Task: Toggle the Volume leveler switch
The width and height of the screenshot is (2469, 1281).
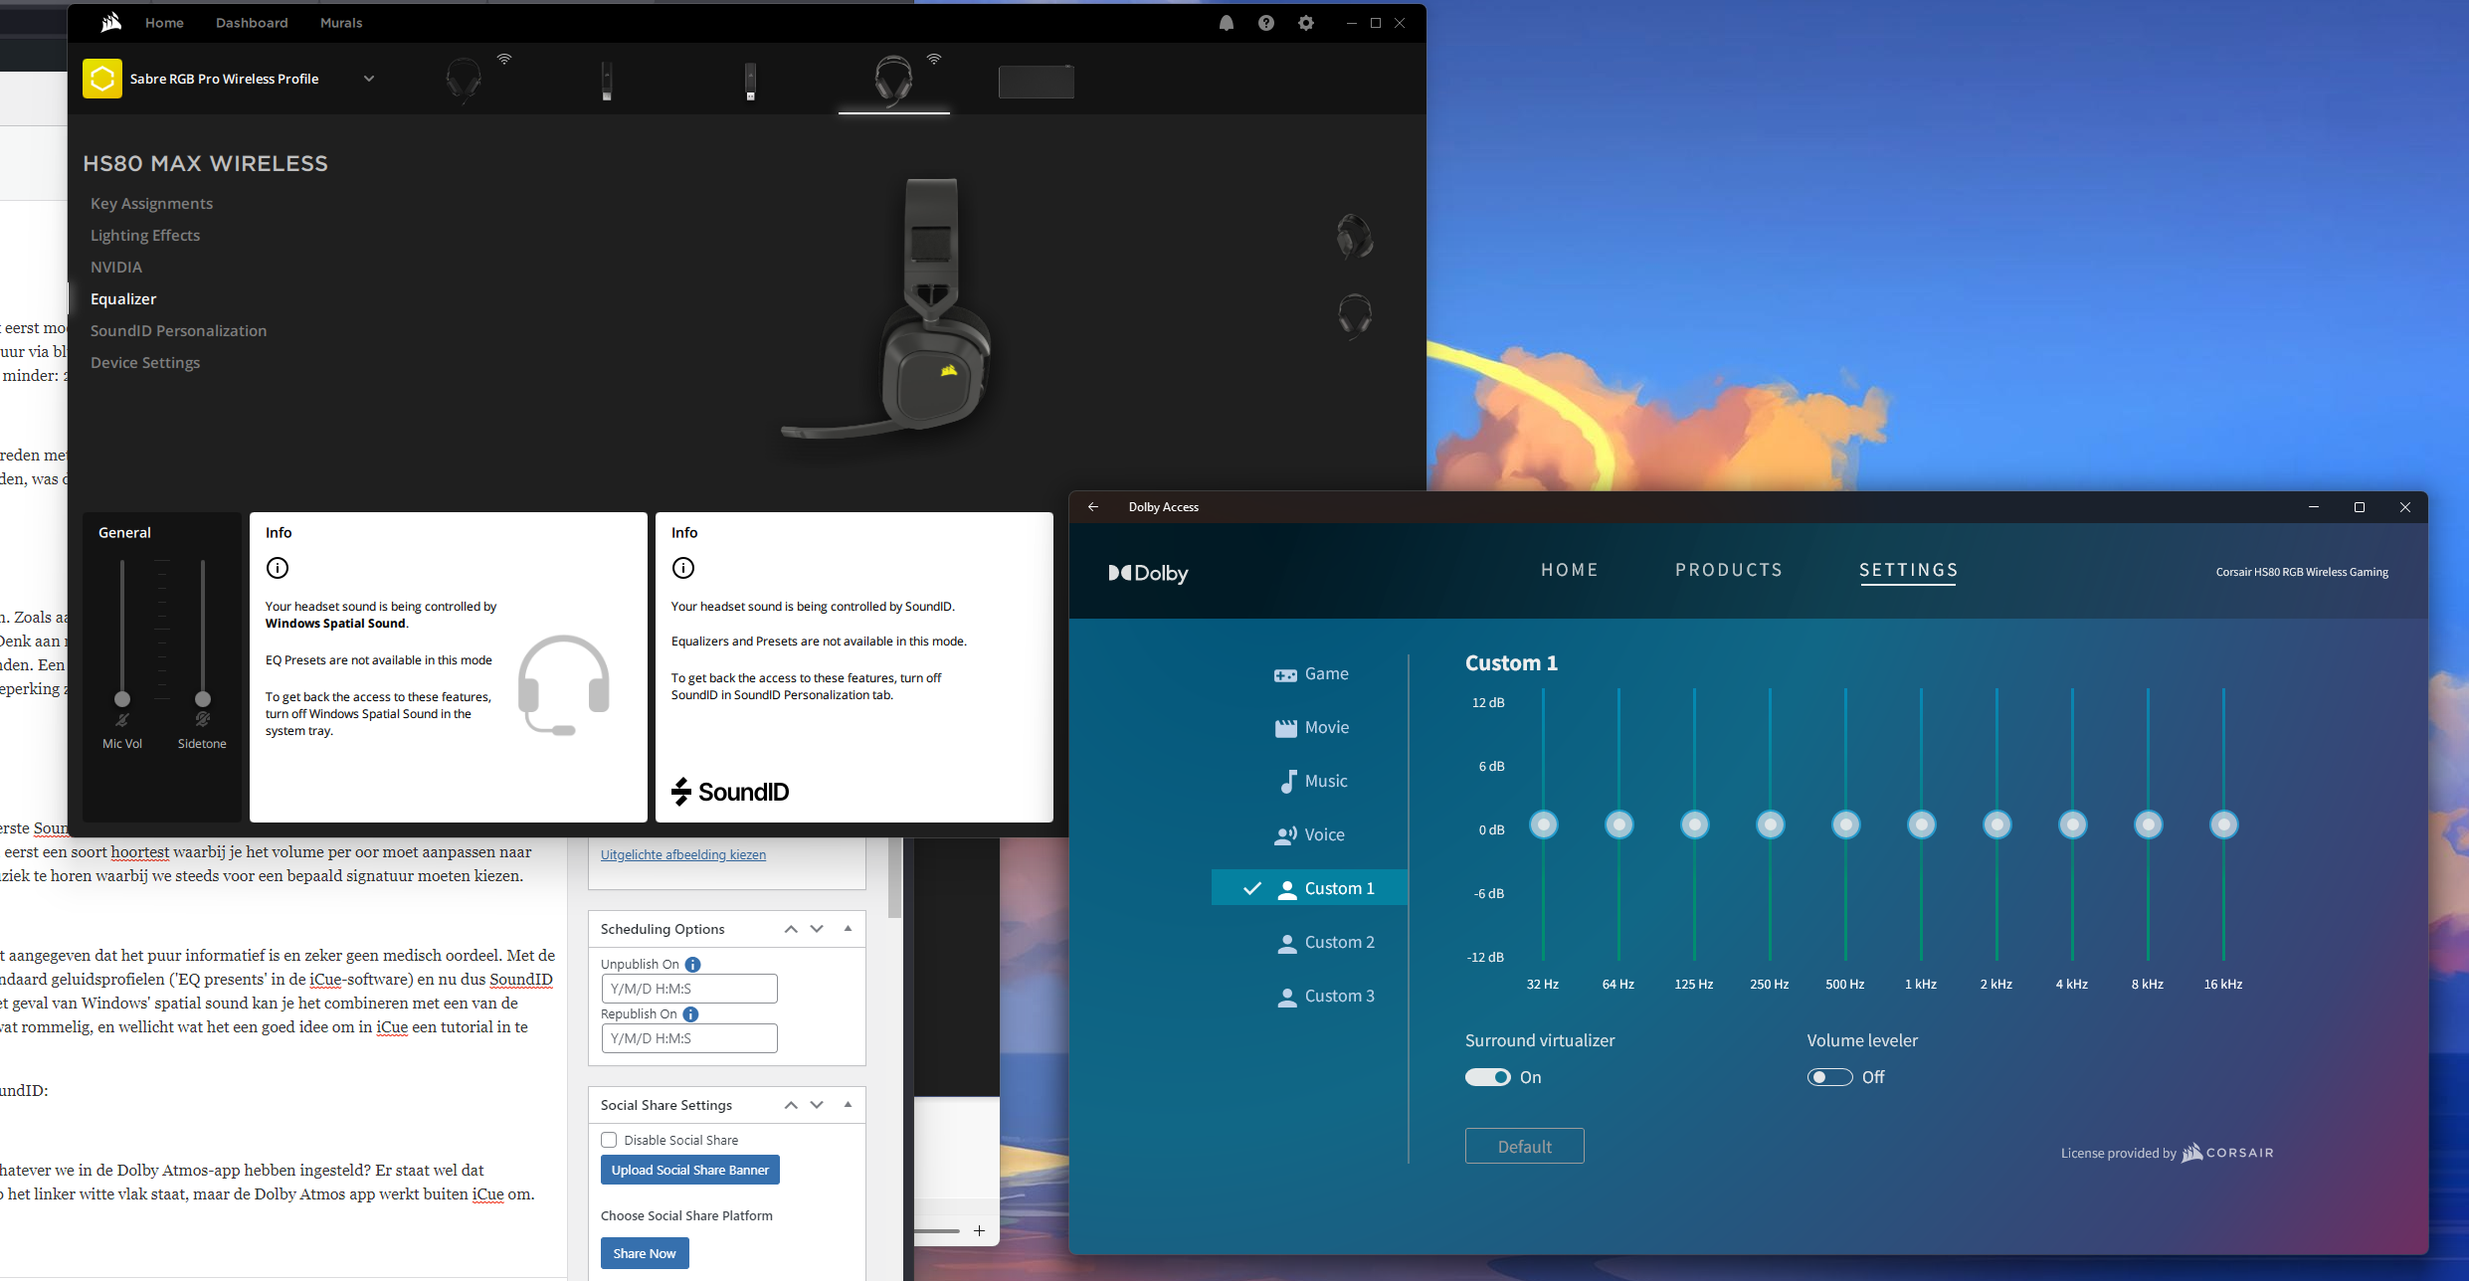Action: point(1830,1077)
